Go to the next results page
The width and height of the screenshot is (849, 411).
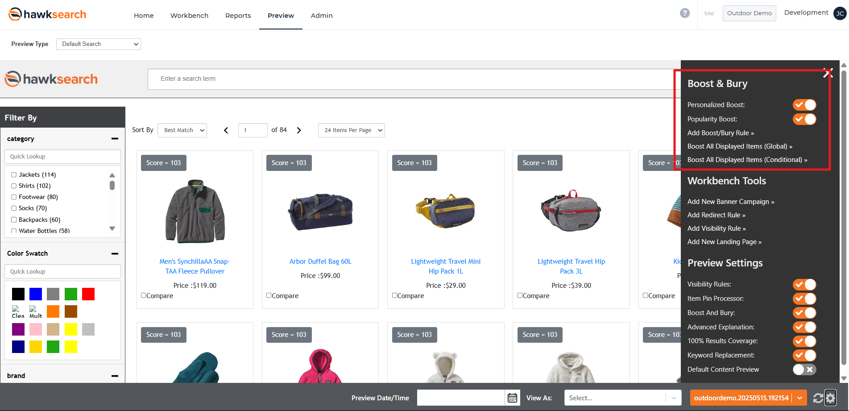299,130
